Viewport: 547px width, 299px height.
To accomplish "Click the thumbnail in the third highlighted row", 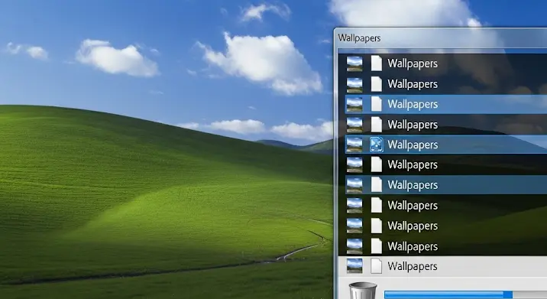I will pos(354,104).
